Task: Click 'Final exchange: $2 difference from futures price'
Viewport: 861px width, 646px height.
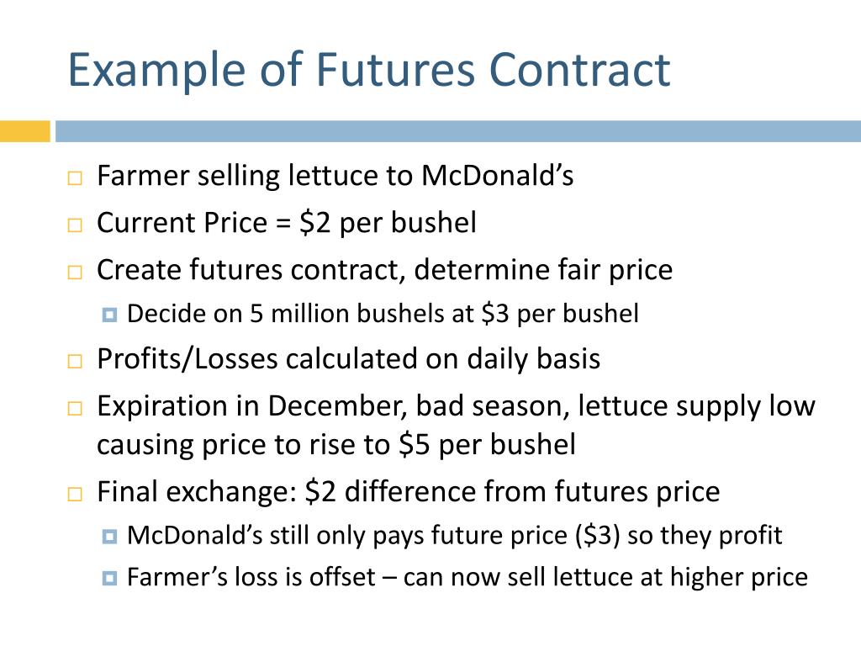Action: 408,492
